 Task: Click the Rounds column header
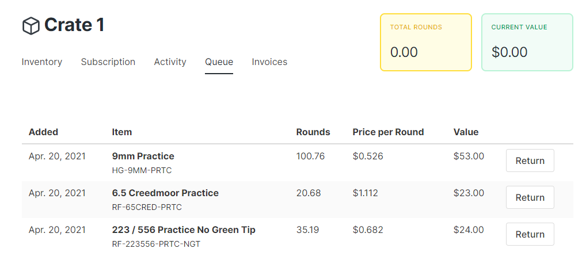coord(313,132)
